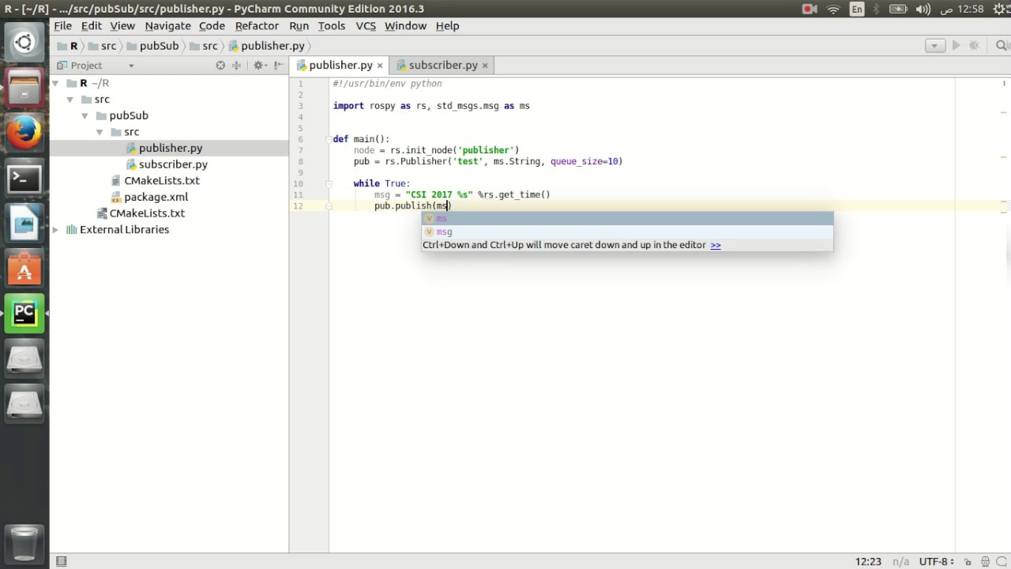Image resolution: width=1011 pixels, height=569 pixels.
Task: Choose 'ms' autocomplete suggestion
Action: (627, 219)
